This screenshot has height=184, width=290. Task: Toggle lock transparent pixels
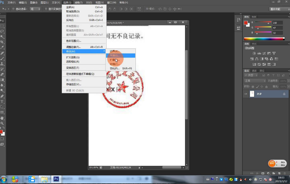coord(253,86)
